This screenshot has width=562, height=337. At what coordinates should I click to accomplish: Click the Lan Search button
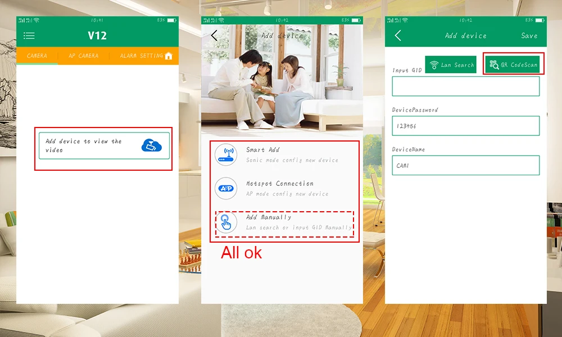451,65
